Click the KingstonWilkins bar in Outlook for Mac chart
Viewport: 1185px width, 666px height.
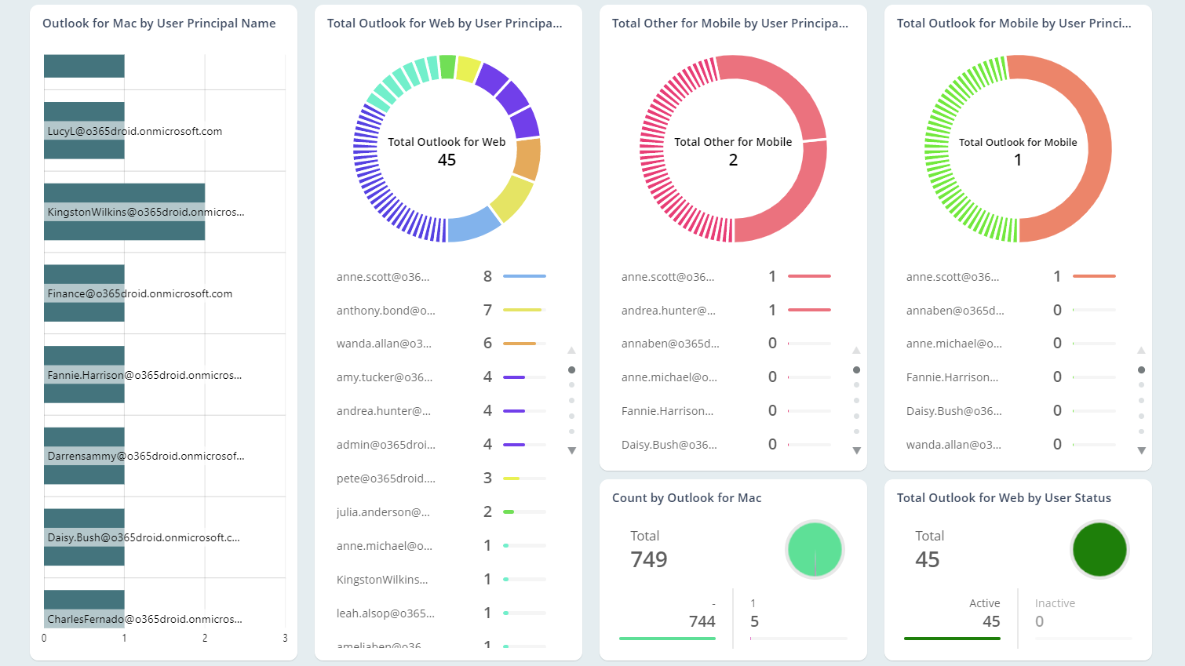124,212
